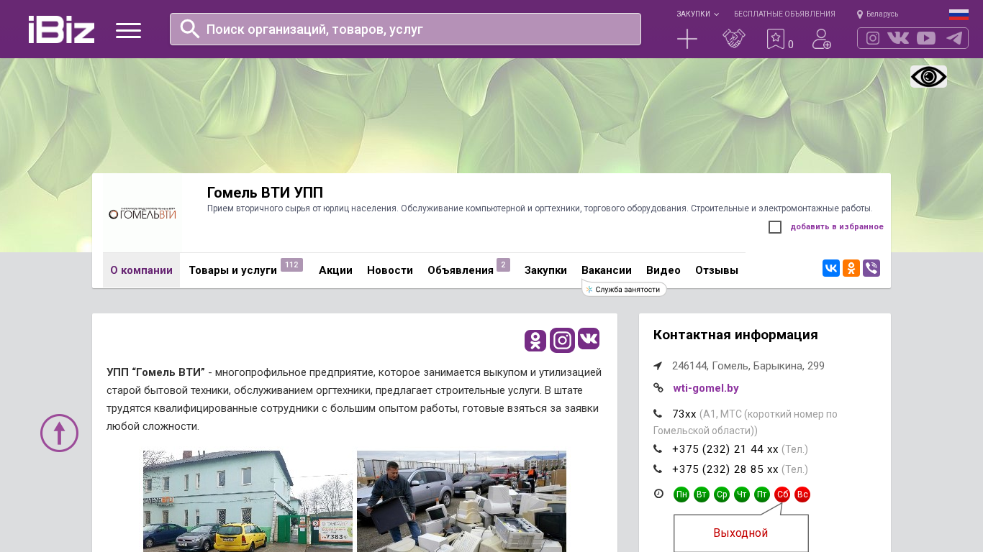Screen dimensions: 983x552
Task: Open YouTube icon in the header
Action: click(926, 38)
